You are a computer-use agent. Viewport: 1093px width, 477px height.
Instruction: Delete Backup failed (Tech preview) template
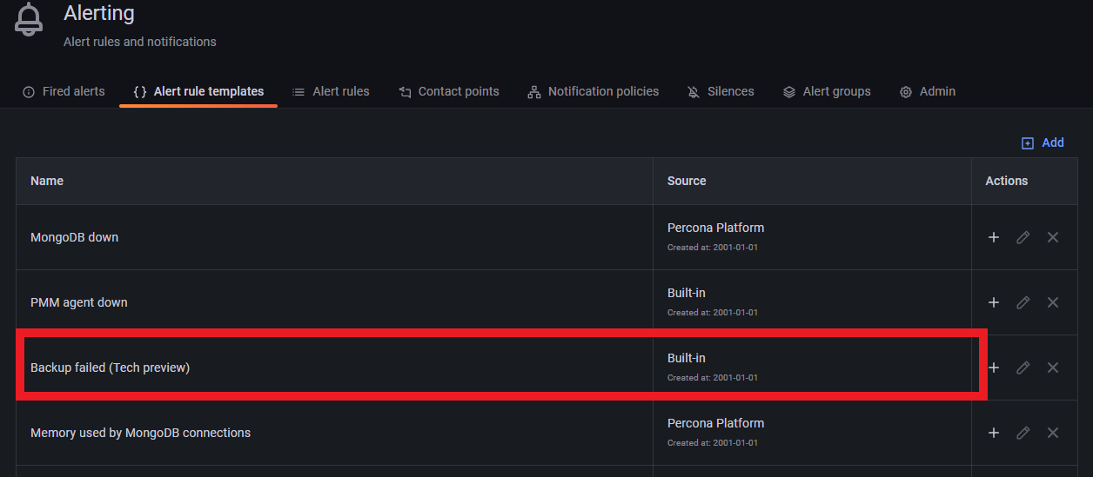coord(1053,368)
